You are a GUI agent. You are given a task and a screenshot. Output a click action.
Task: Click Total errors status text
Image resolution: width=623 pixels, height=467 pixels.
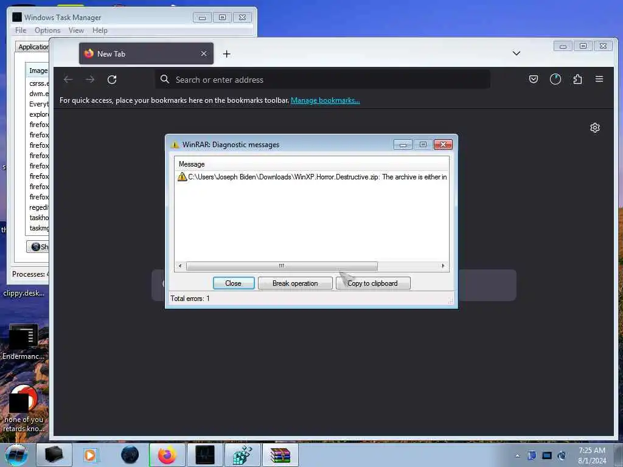190,299
